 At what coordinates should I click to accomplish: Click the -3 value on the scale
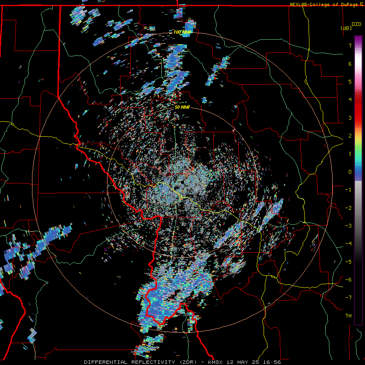tap(348, 226)
